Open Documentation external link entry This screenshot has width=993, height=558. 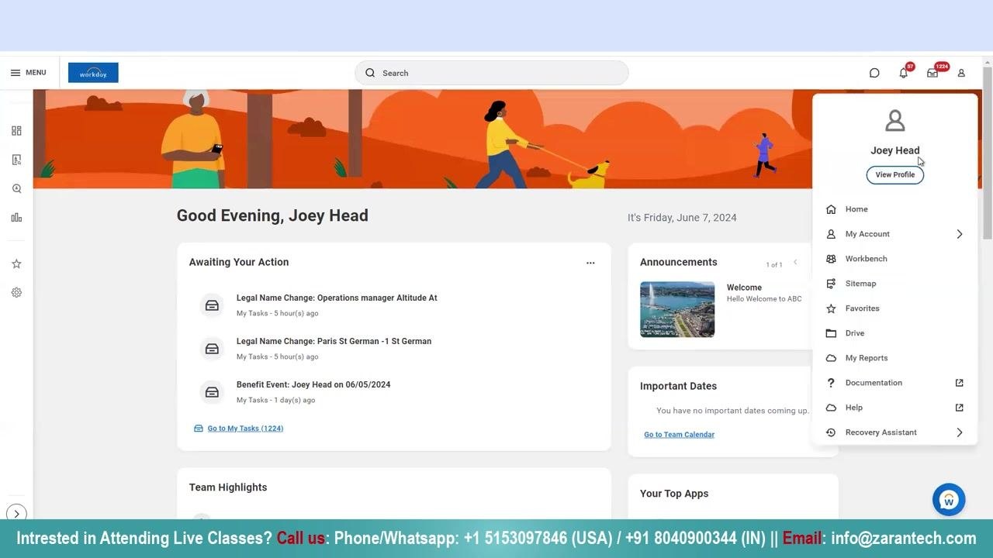pos(894,383)
